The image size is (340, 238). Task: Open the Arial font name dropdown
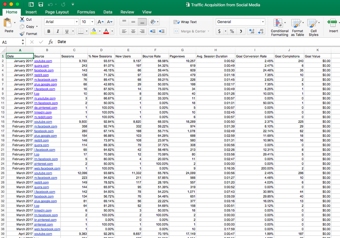click(x=76, y=22)
